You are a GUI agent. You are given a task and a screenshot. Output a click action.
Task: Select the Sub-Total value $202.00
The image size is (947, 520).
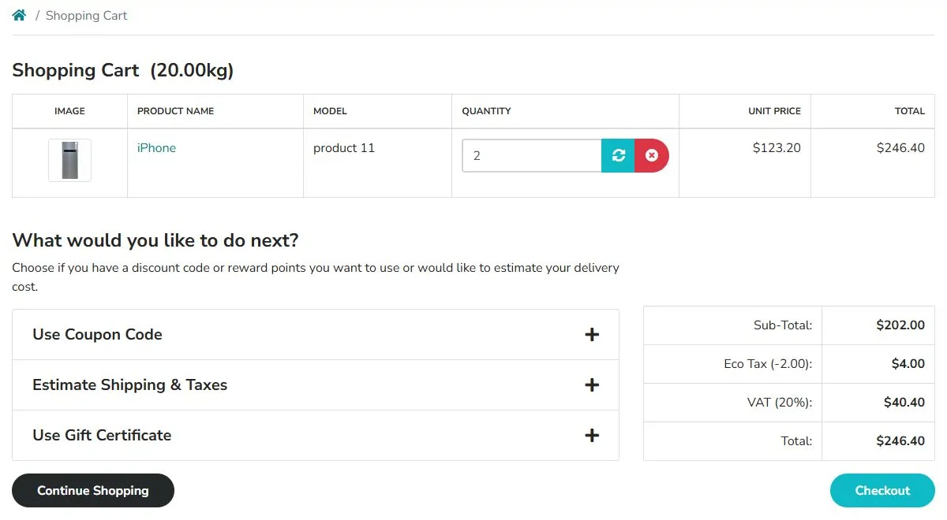point(900,325)
